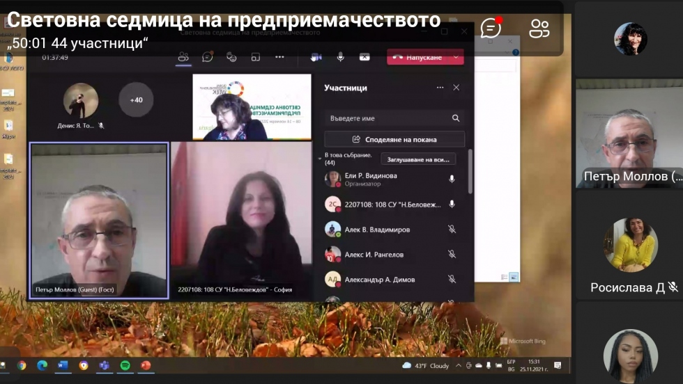
Task: Click the red Напускане leave button
Action: pos(417,57)
